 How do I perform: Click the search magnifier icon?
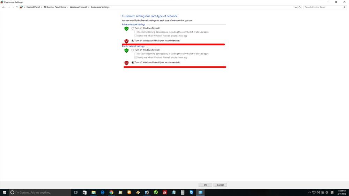[344, 7]
